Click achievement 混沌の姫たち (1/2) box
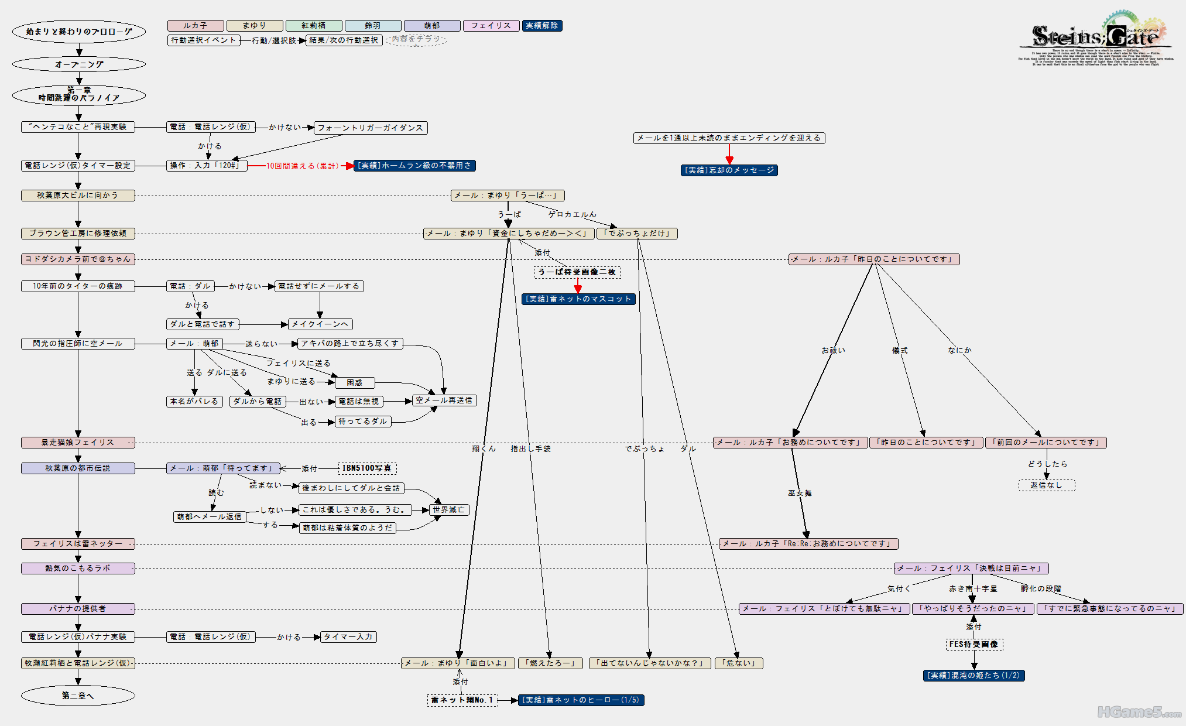1186x726 pixels. coord(974,676)
